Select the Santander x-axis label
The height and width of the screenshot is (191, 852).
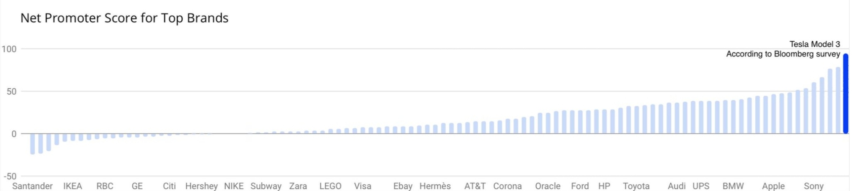33,186
